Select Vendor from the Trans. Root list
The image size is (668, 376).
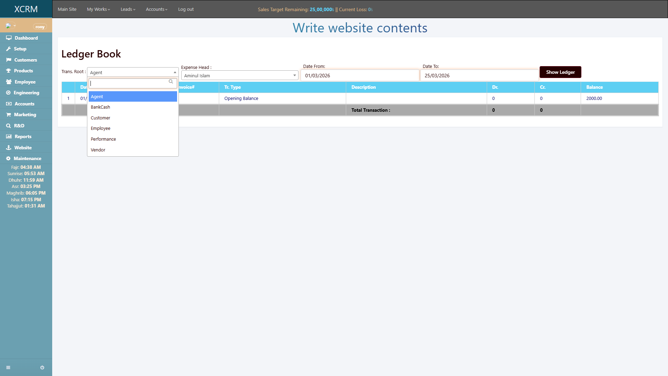(98, 150)
